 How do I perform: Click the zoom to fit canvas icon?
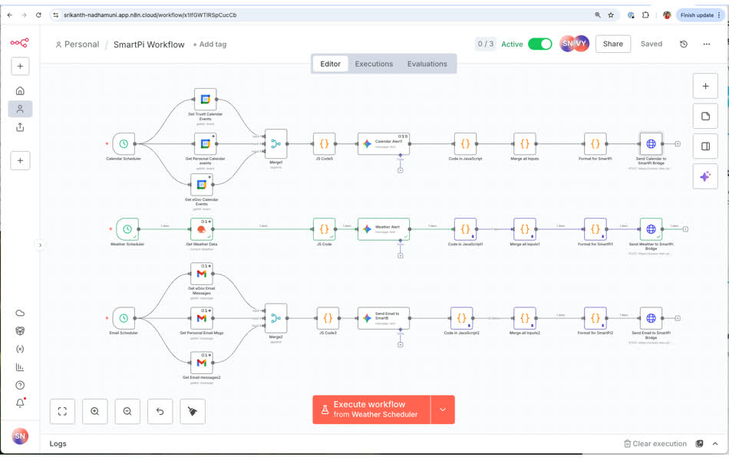click(62, 412)
